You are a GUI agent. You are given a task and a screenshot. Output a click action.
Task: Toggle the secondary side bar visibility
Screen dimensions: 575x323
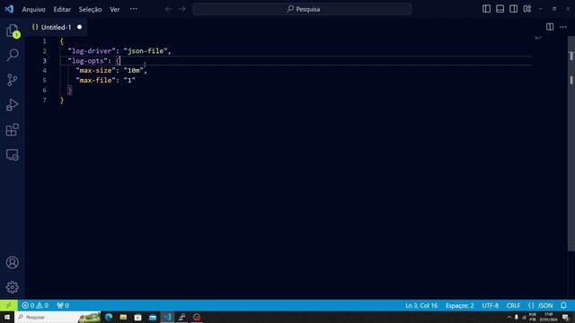tap(513, 9)
